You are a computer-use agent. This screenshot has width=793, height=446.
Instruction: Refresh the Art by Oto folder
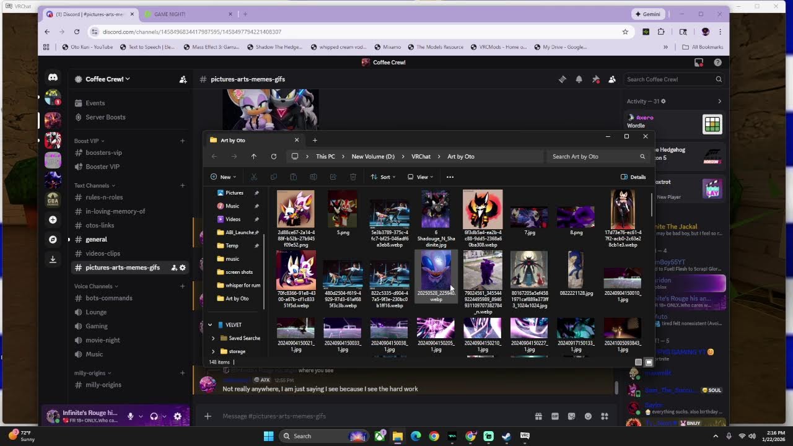click(273, 156)
